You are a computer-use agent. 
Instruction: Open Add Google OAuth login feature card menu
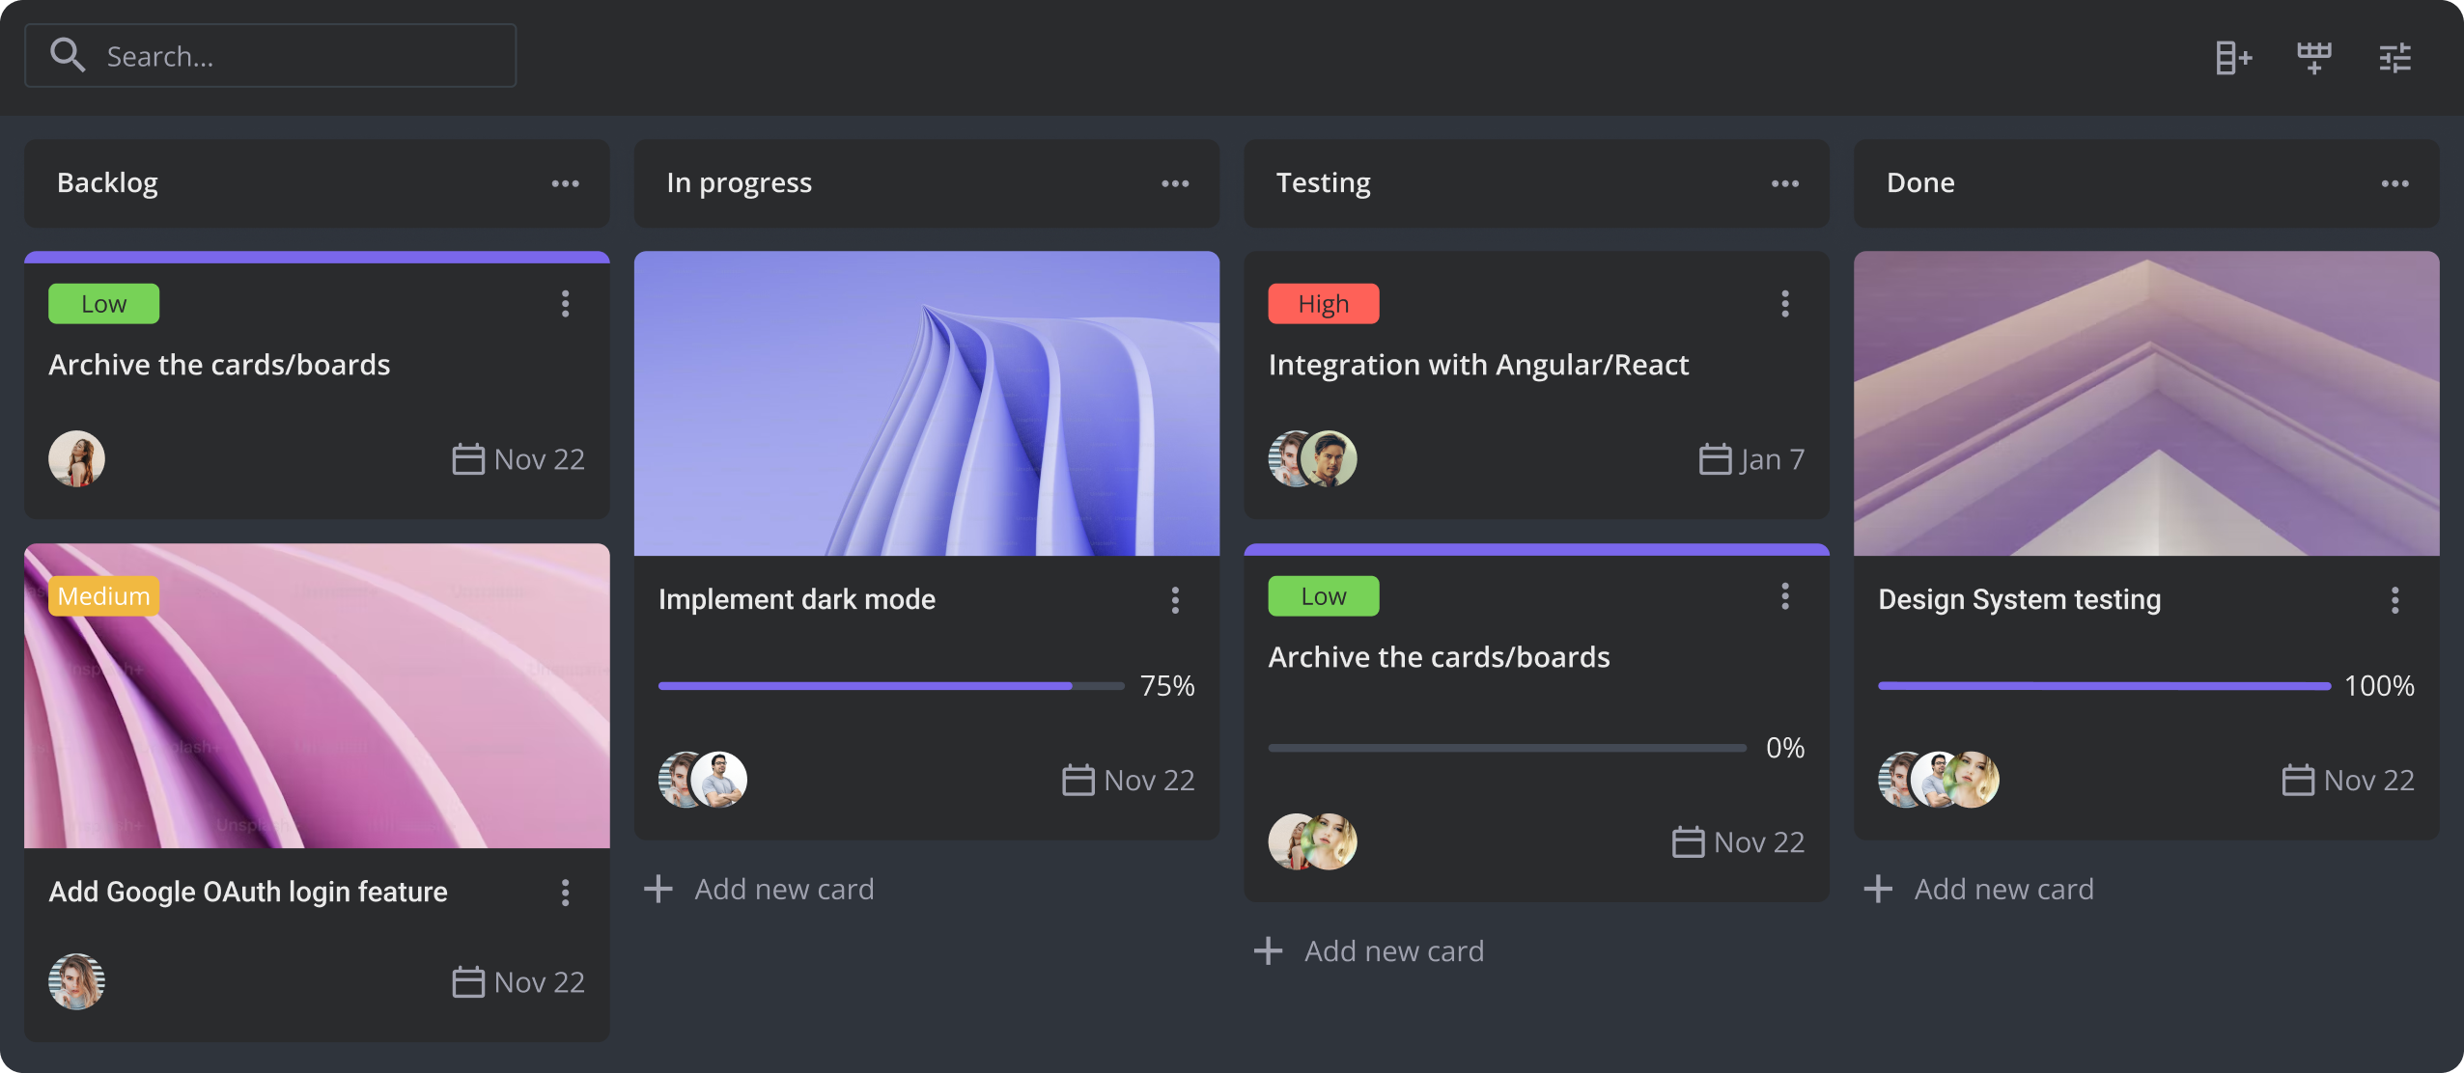566,893
